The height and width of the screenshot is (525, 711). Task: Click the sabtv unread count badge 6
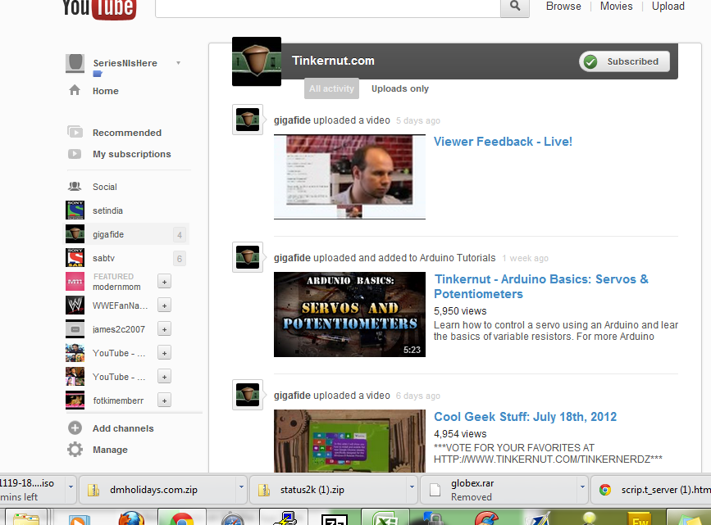click(180, 259)
